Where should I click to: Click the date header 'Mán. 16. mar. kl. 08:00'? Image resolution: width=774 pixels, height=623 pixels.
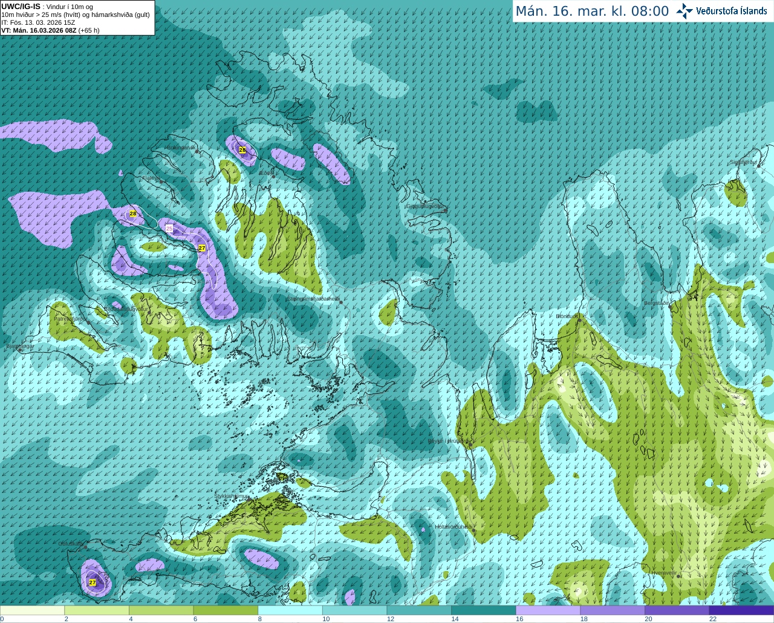(x=592, y=11)
